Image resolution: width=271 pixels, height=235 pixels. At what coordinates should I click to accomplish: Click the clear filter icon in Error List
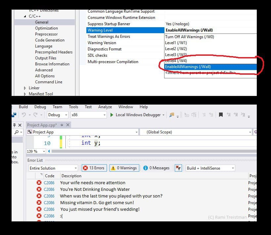coord(178,168)
